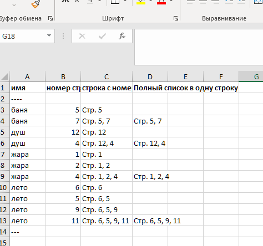Click cell B4 with value 7
This screenshot has width=263, height=246.
(x=63, y=121)
